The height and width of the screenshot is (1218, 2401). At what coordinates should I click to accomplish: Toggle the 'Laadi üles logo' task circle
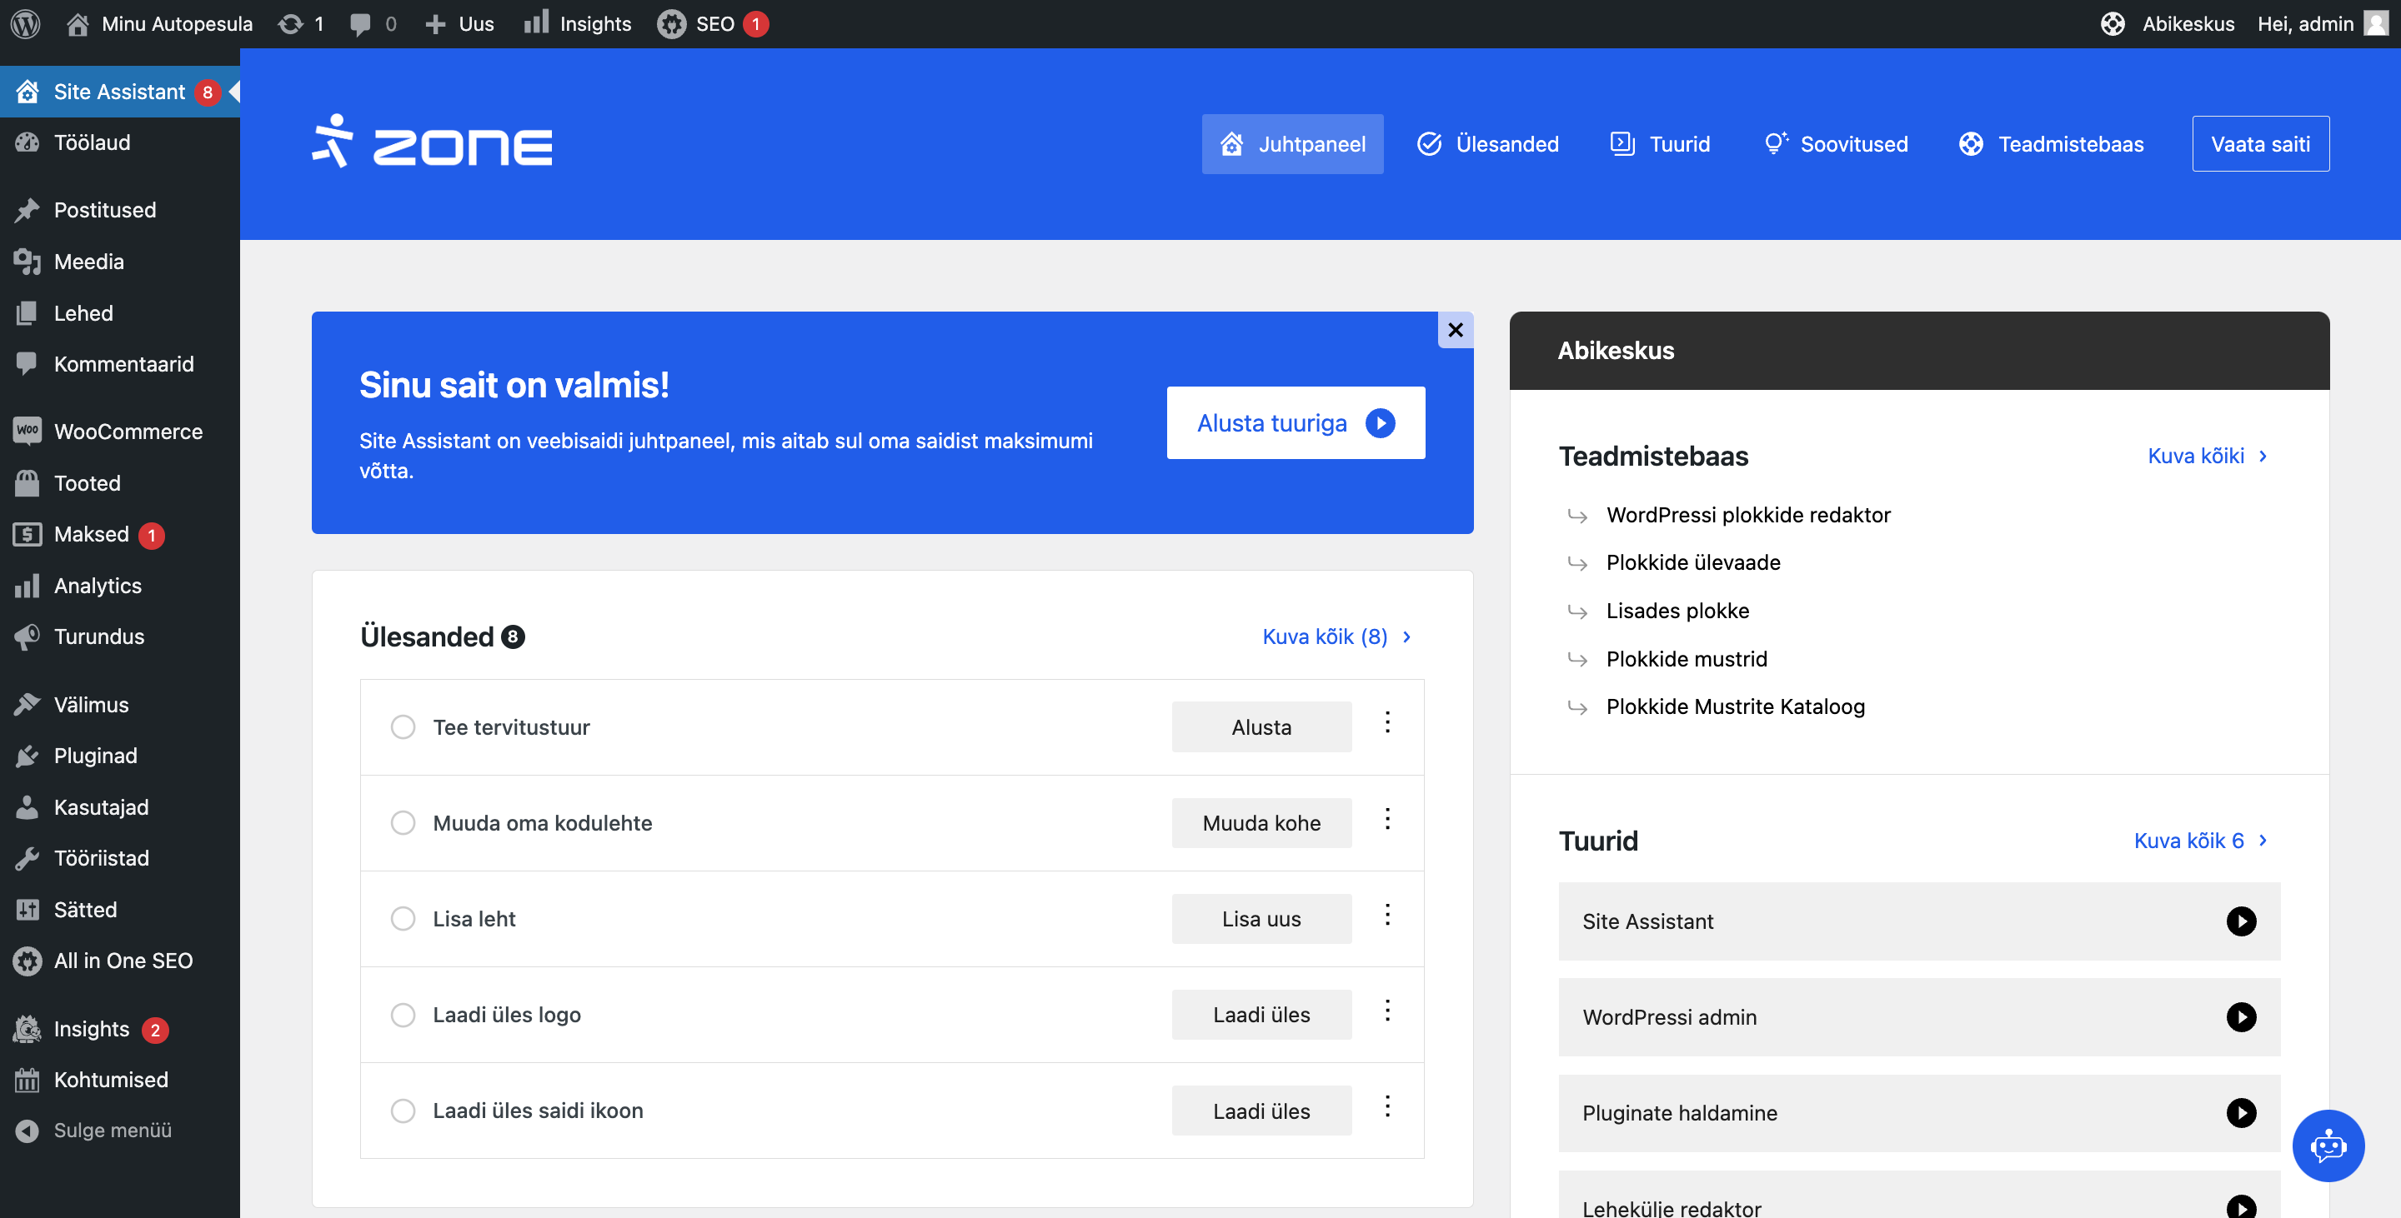(403, 1015)
